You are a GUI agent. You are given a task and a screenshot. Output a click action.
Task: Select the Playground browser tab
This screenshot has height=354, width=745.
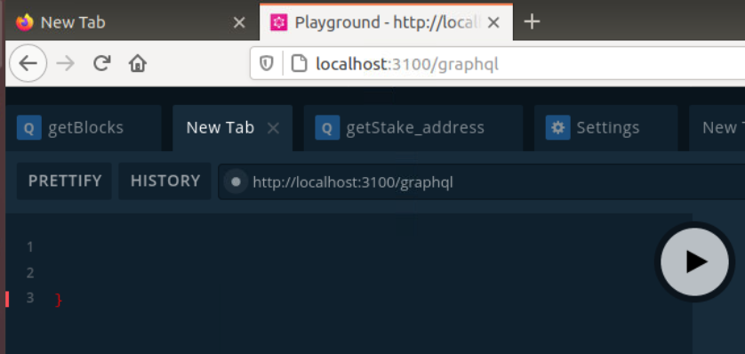(386, 22)
